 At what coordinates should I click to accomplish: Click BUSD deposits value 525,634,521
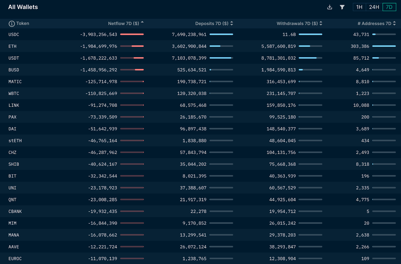192,70
